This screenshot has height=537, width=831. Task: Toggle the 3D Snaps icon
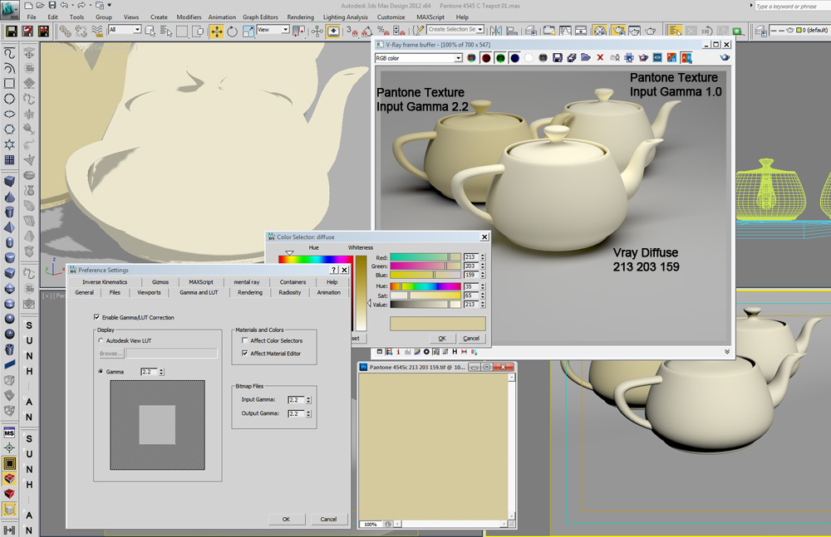click(352, 32)
